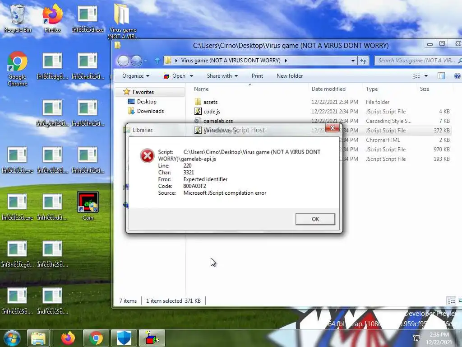Viewport: 462px width, 347px height.
Task: Open the Windows Start menu
Action: (12, 338)
